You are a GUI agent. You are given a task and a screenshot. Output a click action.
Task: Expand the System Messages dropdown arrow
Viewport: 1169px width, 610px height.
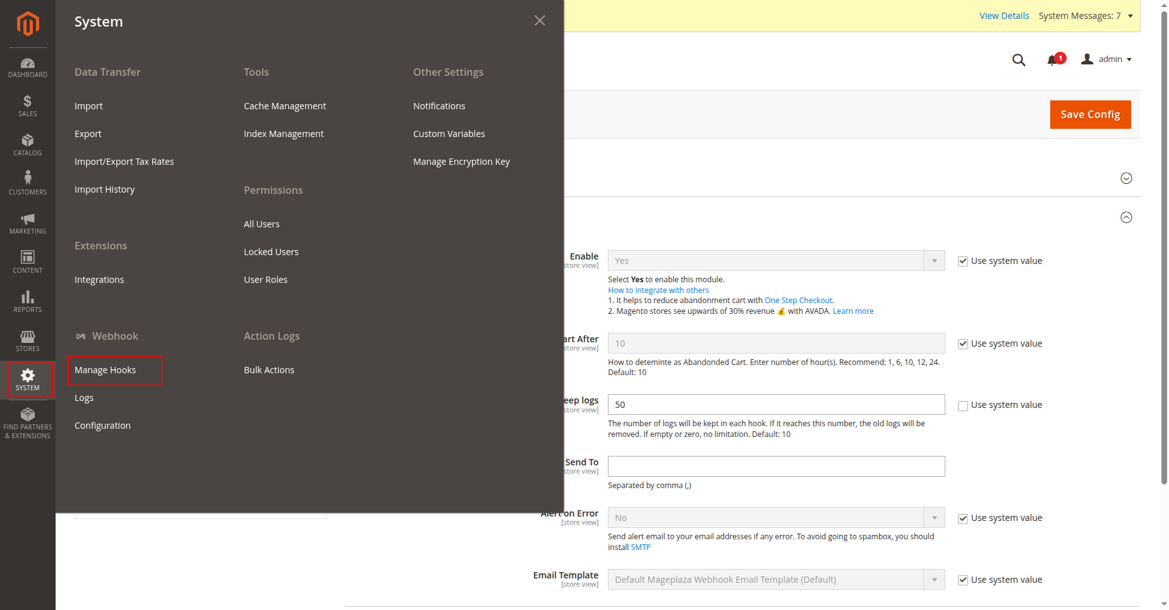pyautogui.click(x=1130, y=16)
